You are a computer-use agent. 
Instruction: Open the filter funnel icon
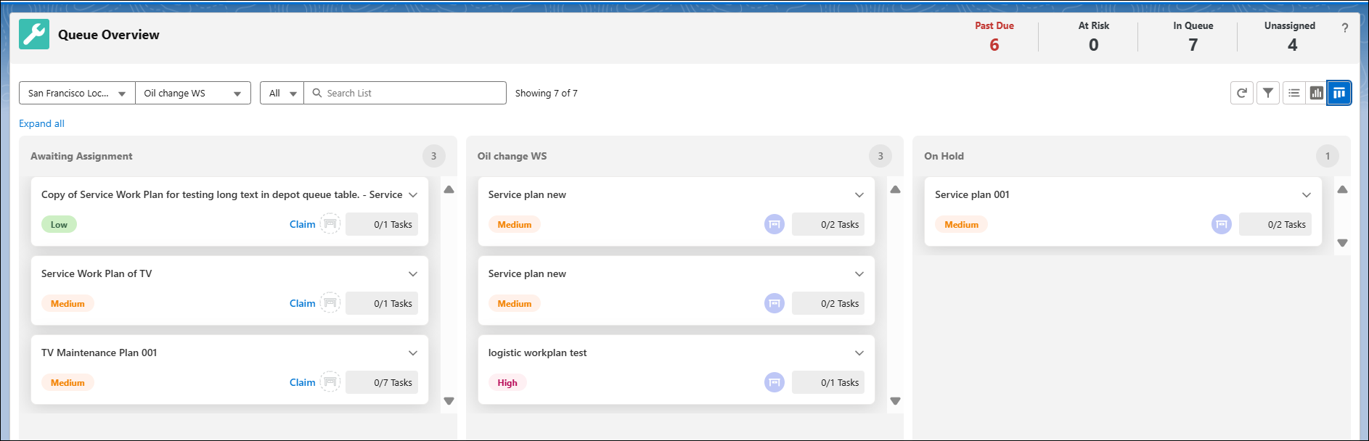click(x=1268, y=93)
